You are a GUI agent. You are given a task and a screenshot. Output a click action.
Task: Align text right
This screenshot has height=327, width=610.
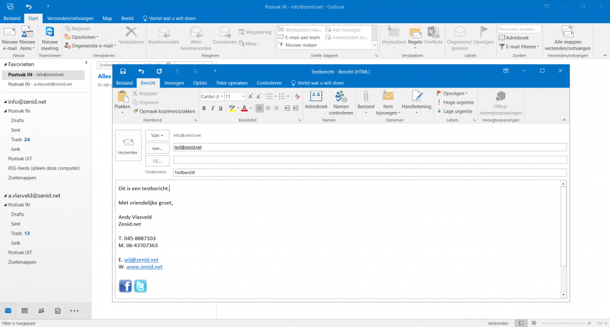pos(276,108)
